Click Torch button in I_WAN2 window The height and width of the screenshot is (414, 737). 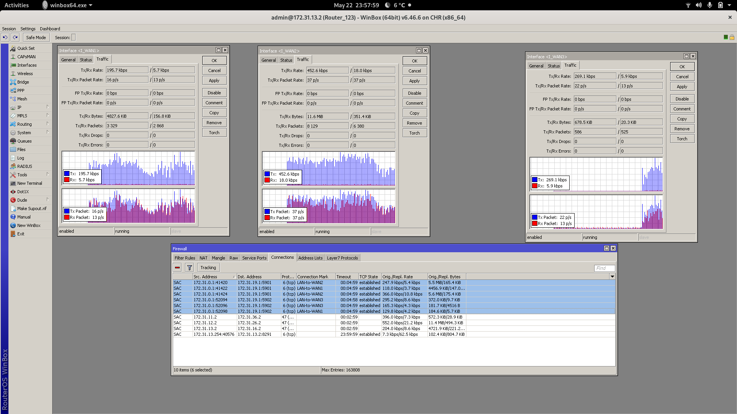coord(414,133)
